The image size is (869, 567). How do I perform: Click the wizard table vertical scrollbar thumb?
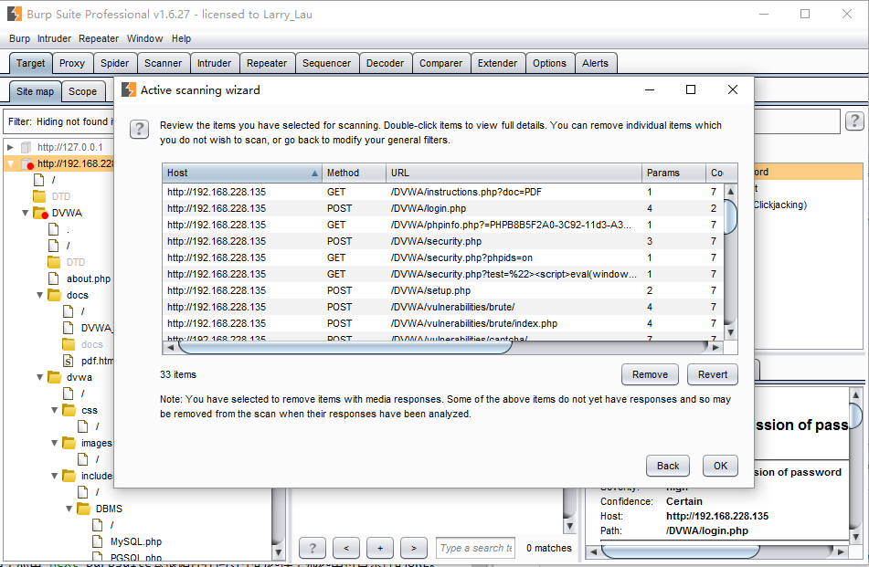pos(730,217)
